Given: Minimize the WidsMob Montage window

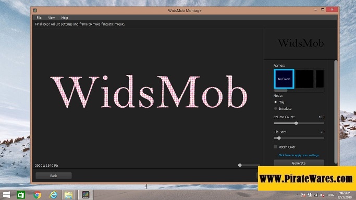Looking at the screenshot, I should (315, 10).
